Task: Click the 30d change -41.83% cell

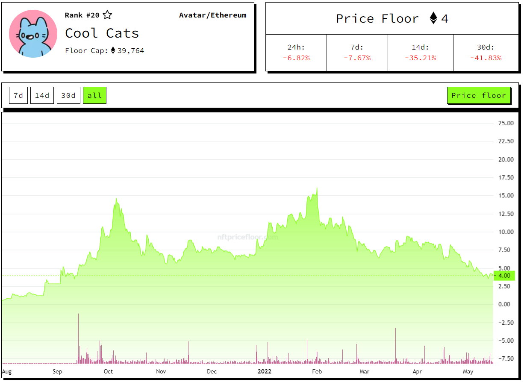Action: pos(486,53)
